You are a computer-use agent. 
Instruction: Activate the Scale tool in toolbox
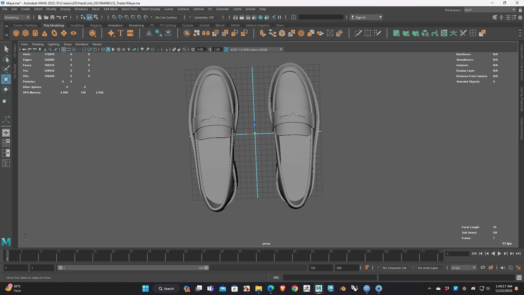[x=6, y=99]
